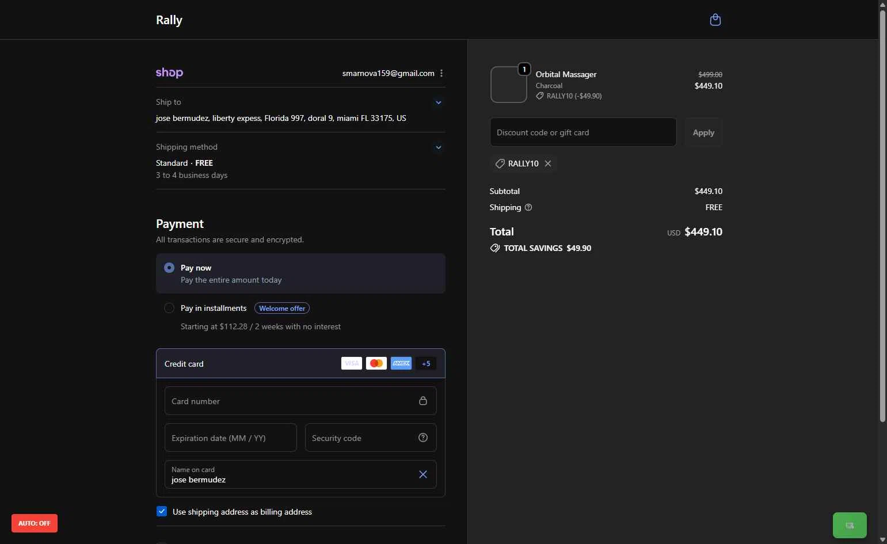Expand the Shipping method chevron
This screenshot has width=887, height=544.
point(439,147)
